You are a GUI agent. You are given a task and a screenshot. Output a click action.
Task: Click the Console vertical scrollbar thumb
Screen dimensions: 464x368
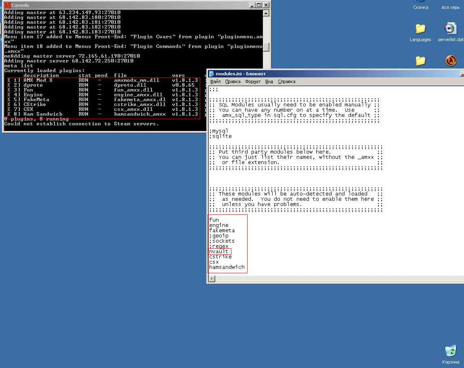click(266, 47)
